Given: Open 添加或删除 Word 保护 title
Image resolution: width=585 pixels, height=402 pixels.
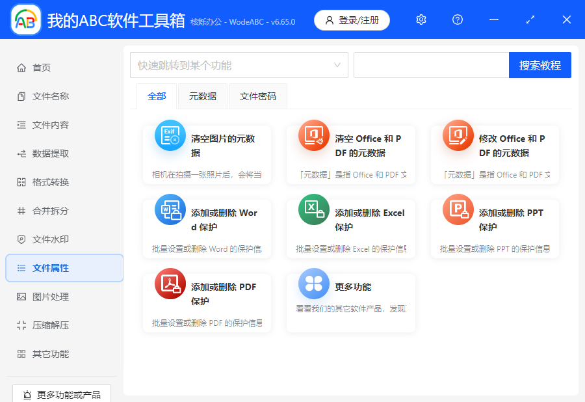Looking at the screenshot, I should (224, 220).
